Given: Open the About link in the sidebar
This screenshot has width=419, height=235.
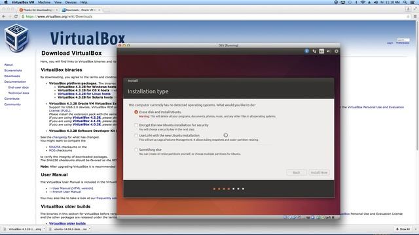Looking at the screenshot, I should click(x=9, y=65).
